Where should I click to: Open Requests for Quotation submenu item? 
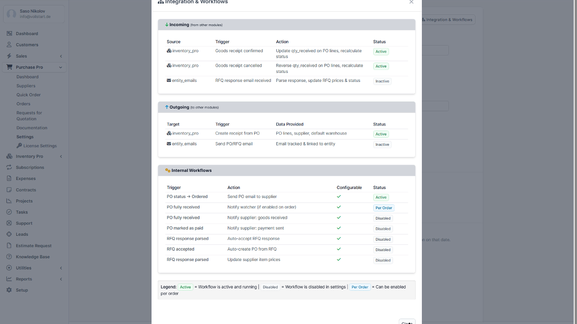point(29,116)
